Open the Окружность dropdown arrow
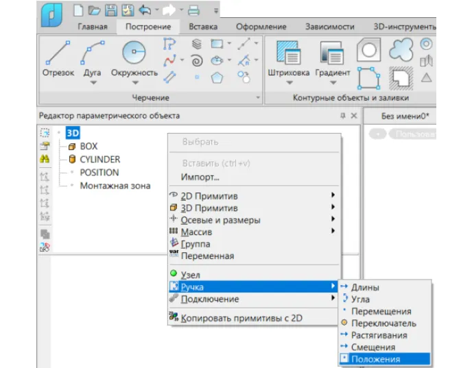Image resolution: width=472 pixels, height=368 pixels. [135, 83]
